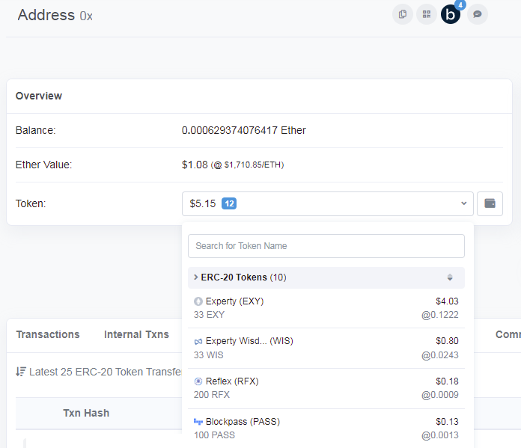Click the $0.13 PASS value
Screen dimensions: 521x448
pos(447,422)
